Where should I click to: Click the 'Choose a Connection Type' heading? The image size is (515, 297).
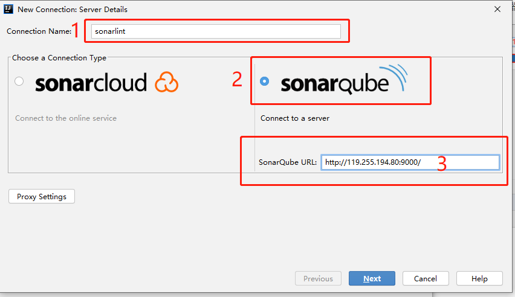pyautogui.click(x=59, y=58)
